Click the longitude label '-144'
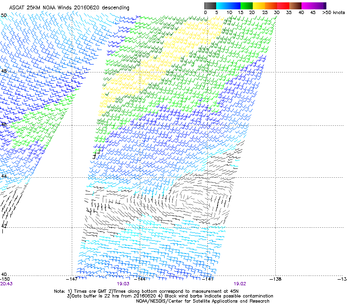 click(140, 279)
